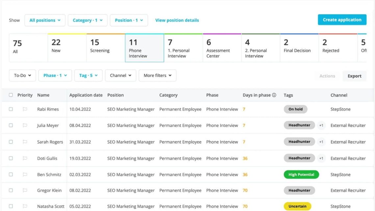The width and height of the screenshot is (375, 211).
Task: Click the High Potential tag on Ben Schmitz
Action: 301,174
